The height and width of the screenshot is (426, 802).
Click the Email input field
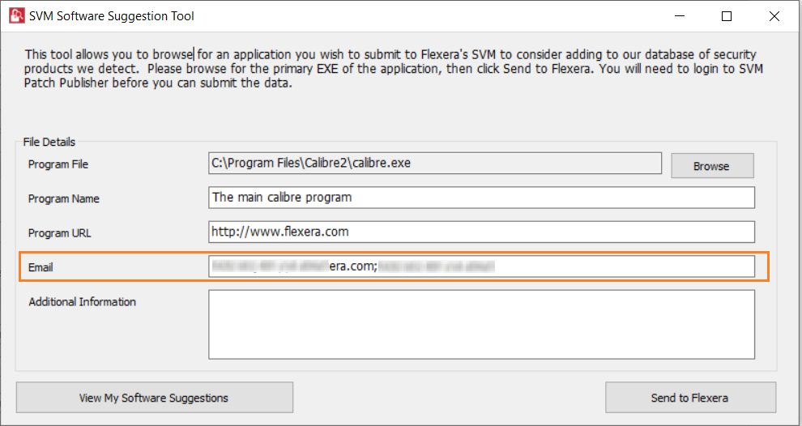(481, 266)
